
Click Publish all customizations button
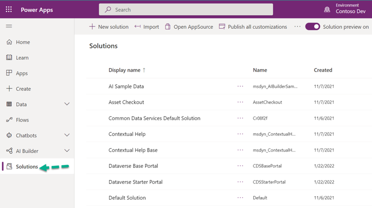click(253, 27)
